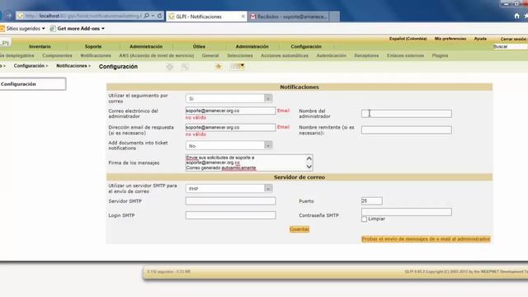The width and height of the screenshot is (528, 297).
Task: Click the browser forward arrow button
Action: click(8, 16)
